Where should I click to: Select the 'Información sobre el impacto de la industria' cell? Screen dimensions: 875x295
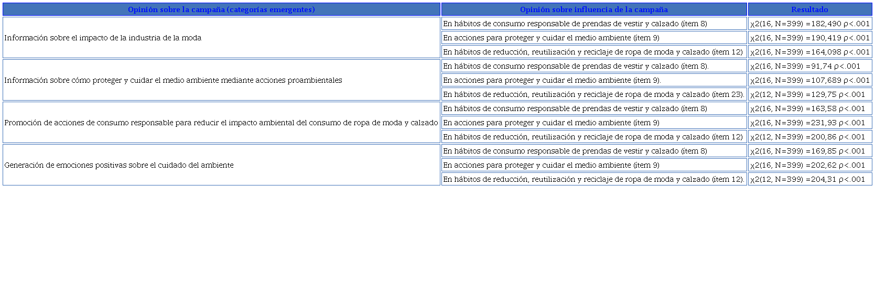pos(103,38)
